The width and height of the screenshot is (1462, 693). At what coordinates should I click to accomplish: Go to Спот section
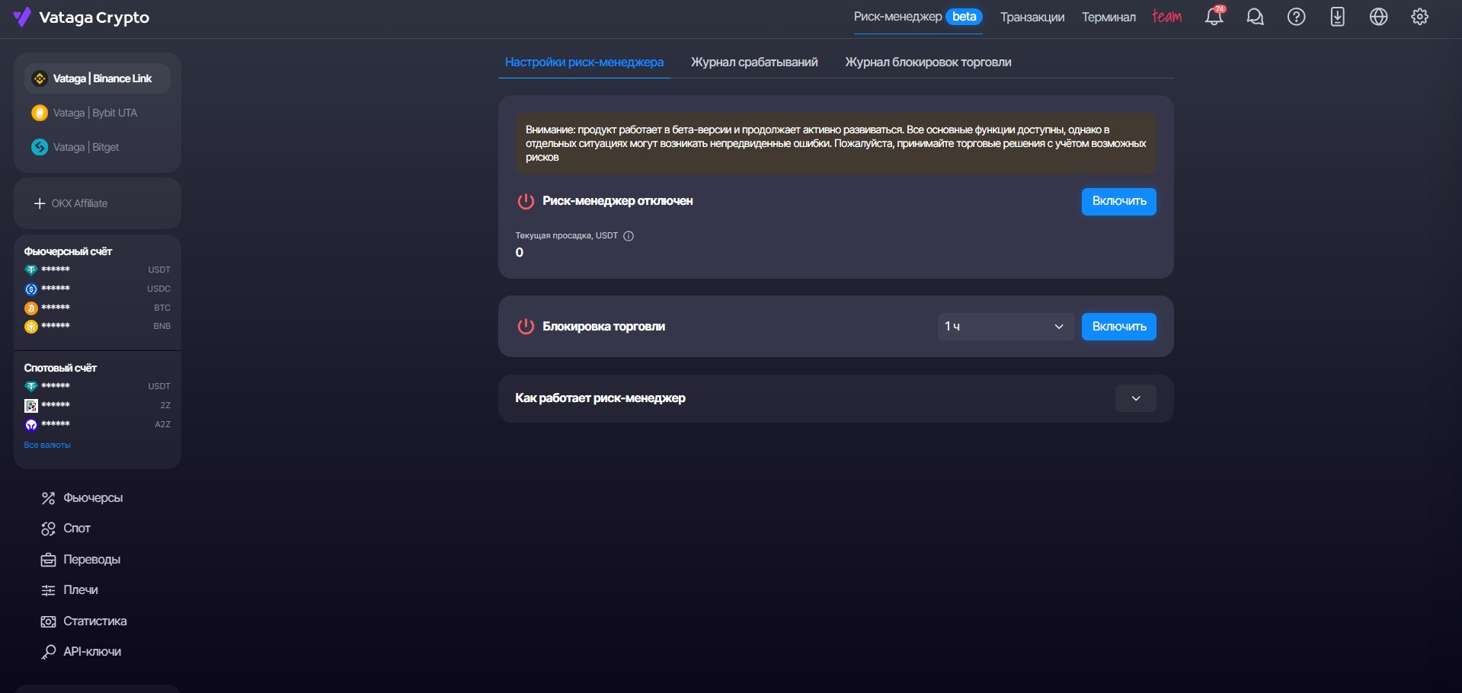(x=77, y=529)
